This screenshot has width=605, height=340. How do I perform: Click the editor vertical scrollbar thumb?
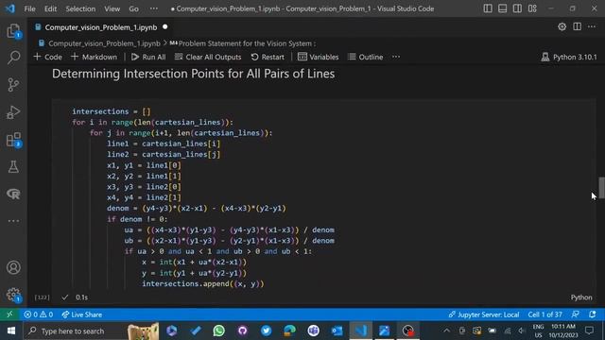(601, 187)
